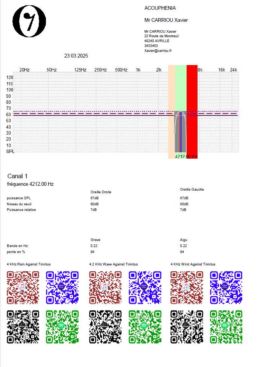Click '67dB' under Oreille Droite
This screenshot has height=367, width=260.
[x=94, y=198]
